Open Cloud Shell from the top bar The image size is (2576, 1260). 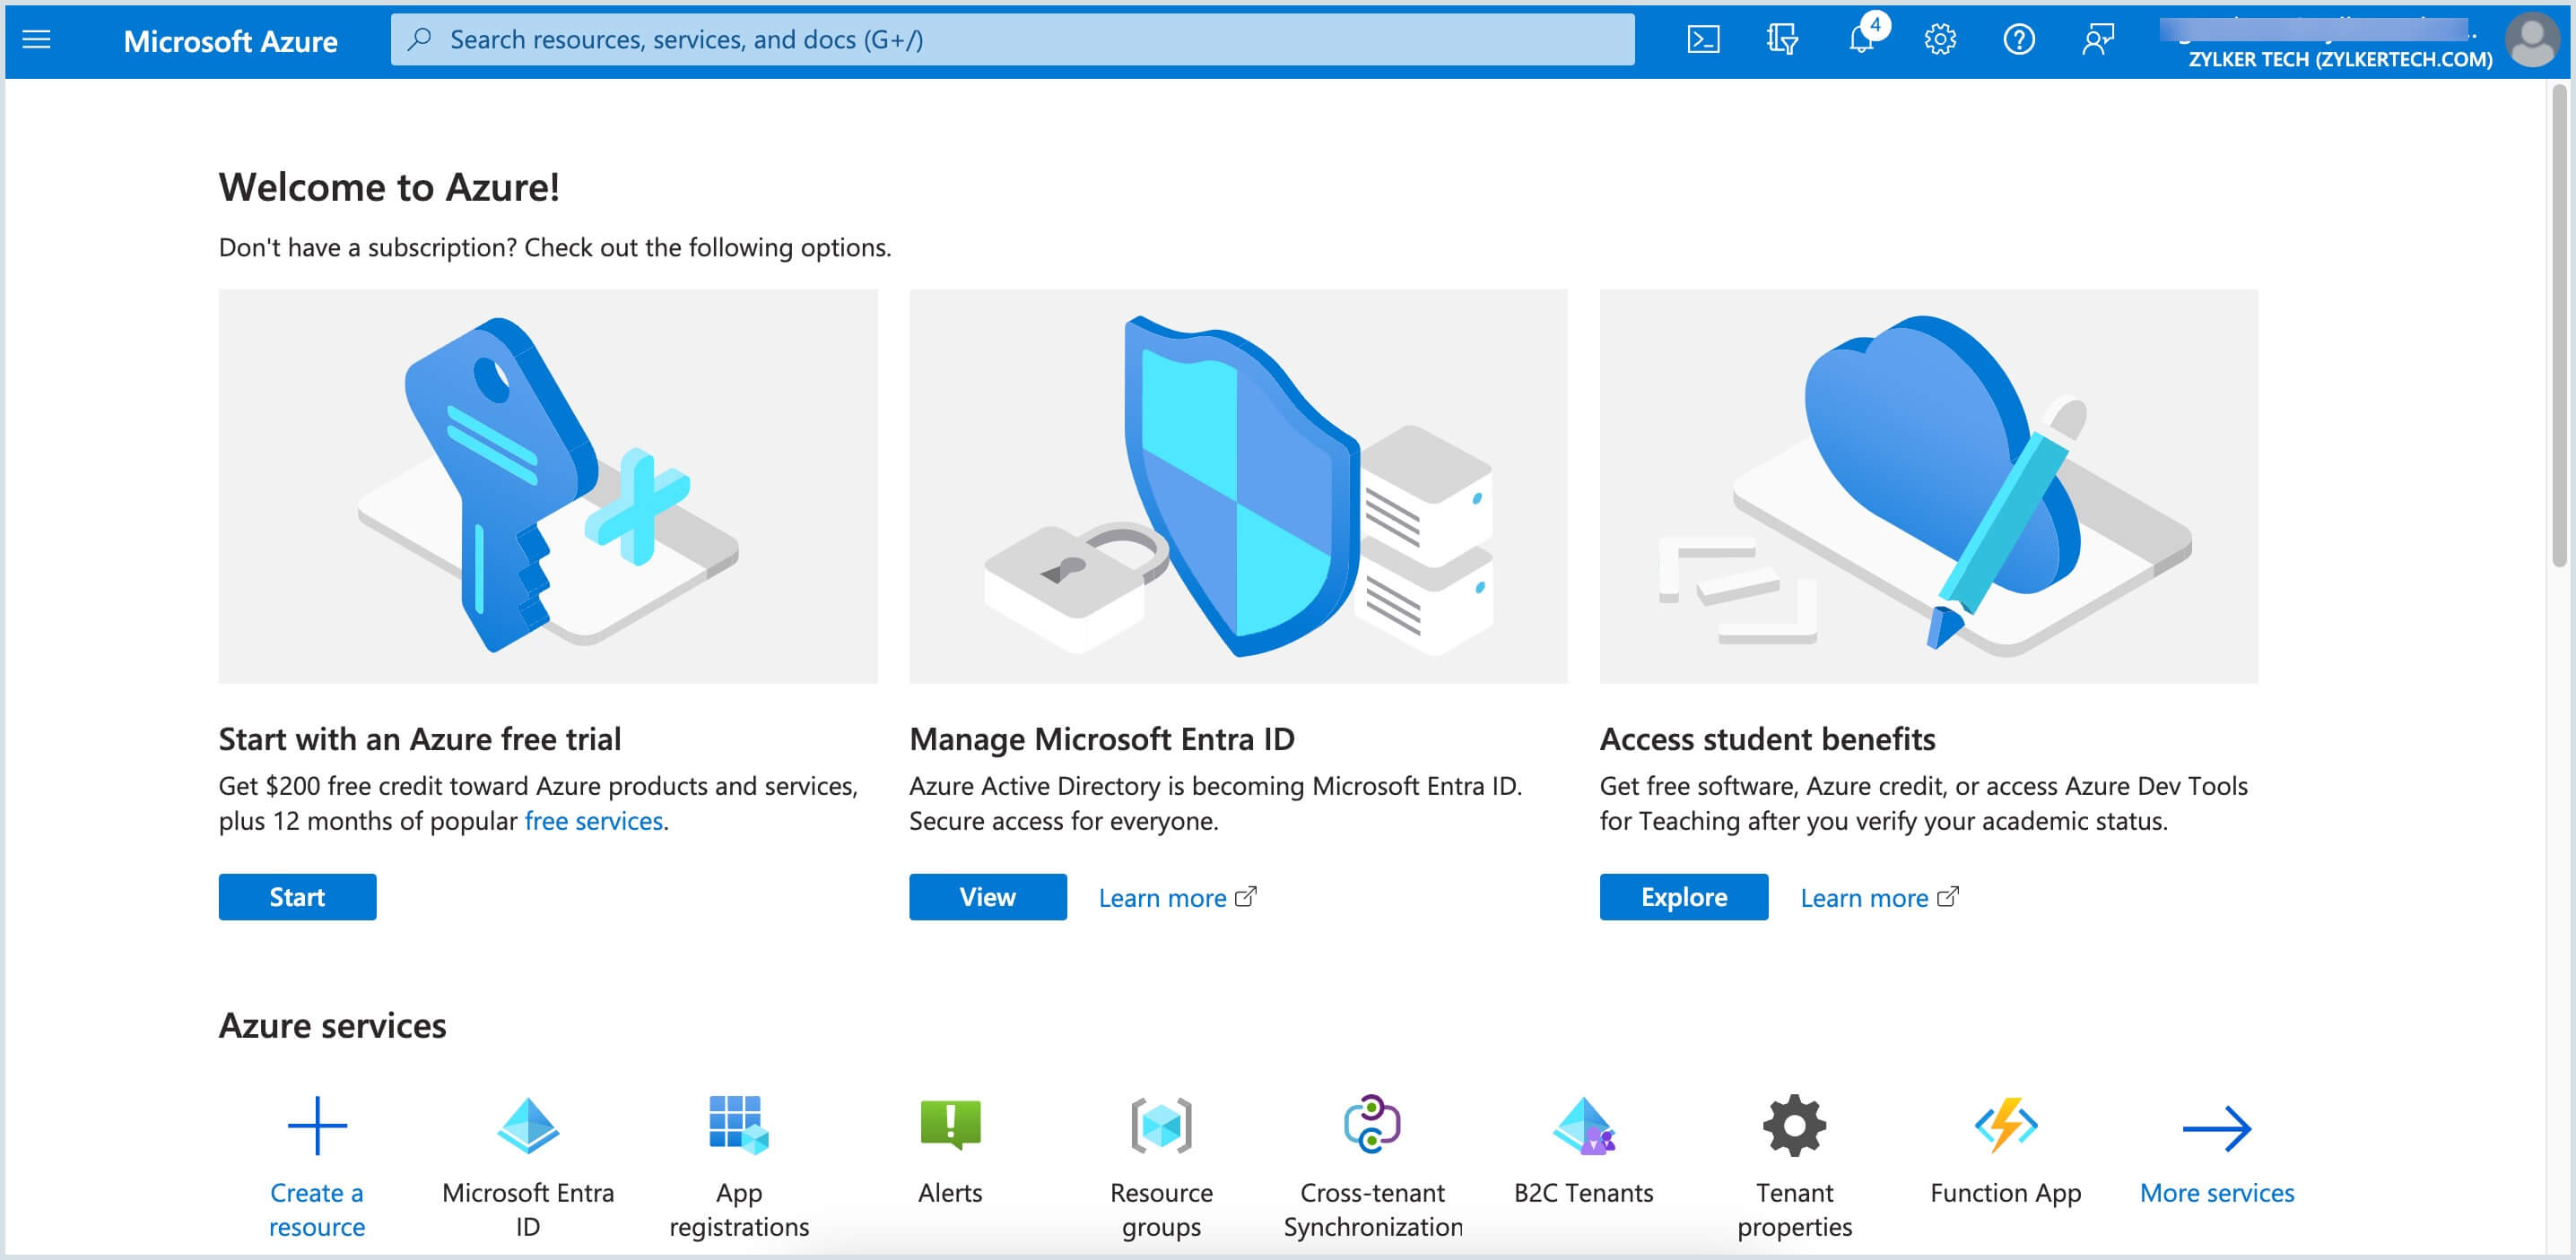1703,40
